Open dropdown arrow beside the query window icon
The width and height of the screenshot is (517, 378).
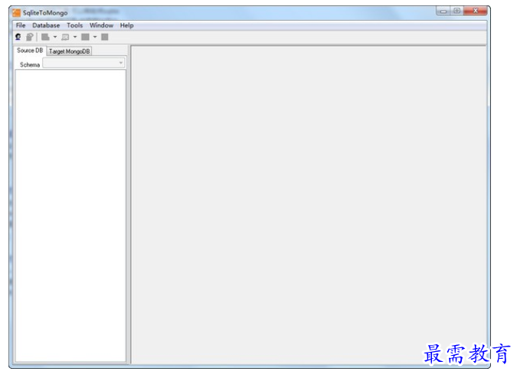pyautogui.click(x=75, y=37)
